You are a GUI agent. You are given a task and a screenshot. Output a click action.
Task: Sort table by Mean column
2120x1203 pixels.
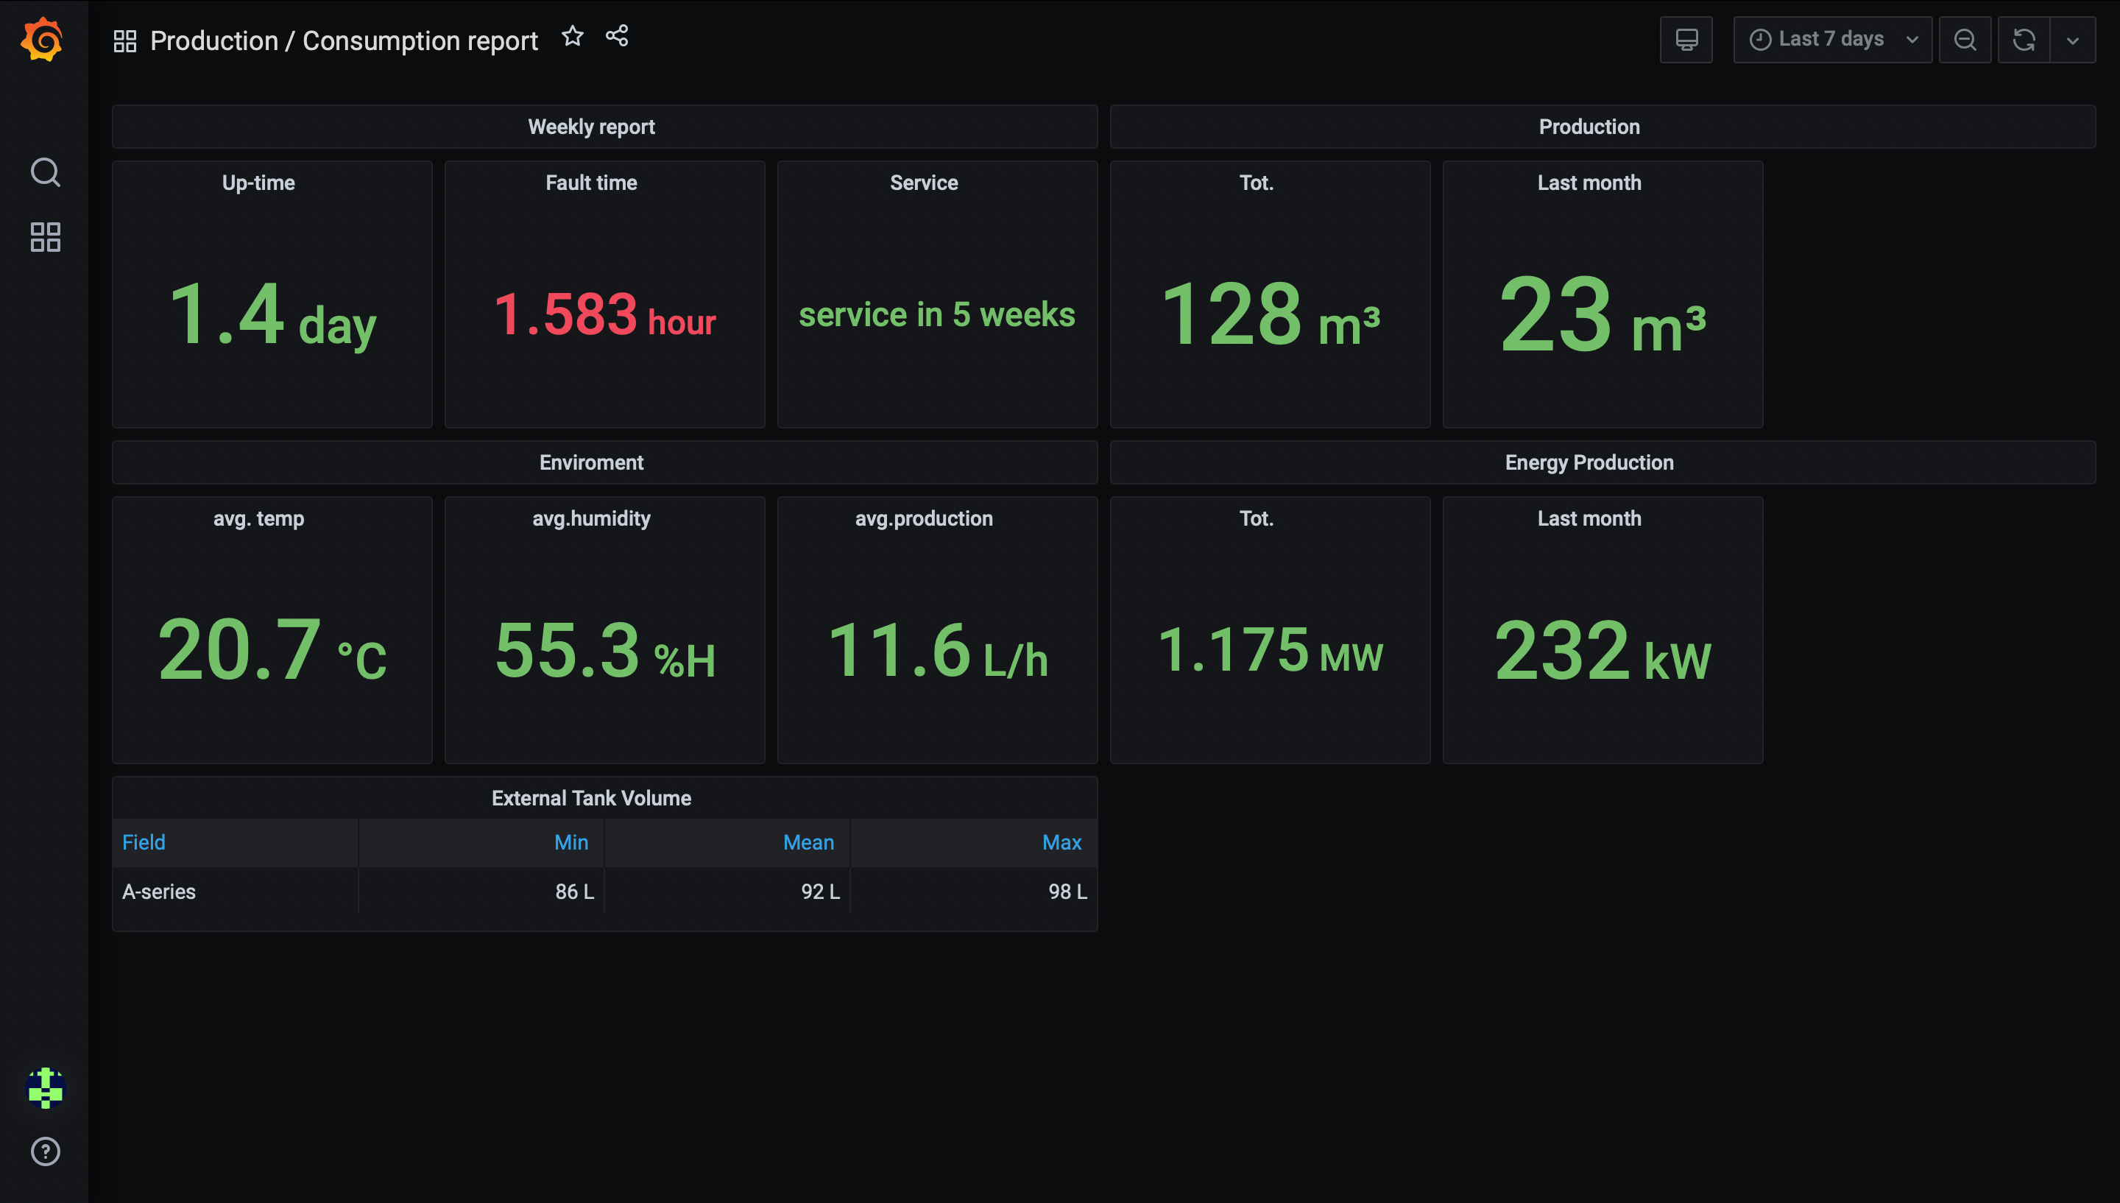pyautogui.click(x=808, y=842)
